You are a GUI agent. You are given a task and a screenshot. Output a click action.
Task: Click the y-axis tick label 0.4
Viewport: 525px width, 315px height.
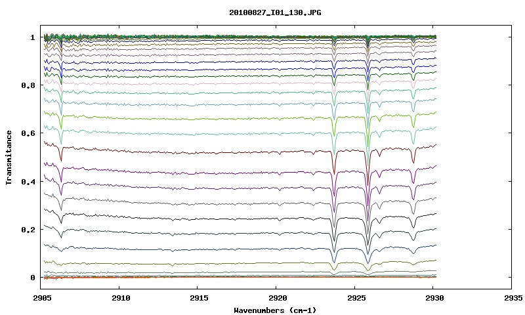(28, 181)
